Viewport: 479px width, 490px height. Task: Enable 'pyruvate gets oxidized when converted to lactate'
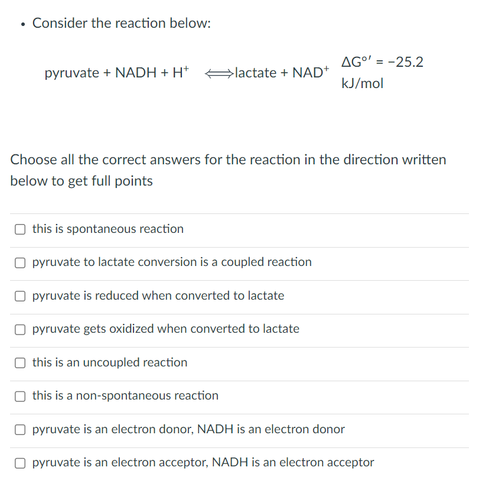[19, 329]
